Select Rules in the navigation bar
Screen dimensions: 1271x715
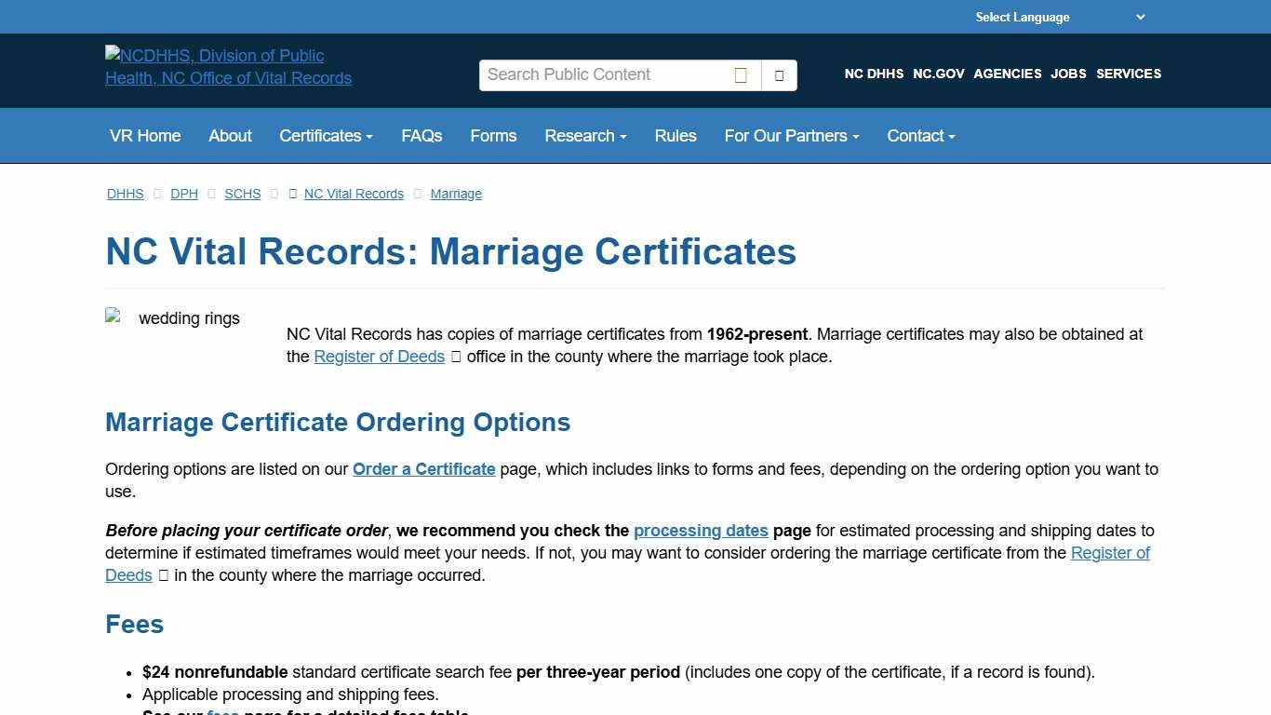coord(675,136)
